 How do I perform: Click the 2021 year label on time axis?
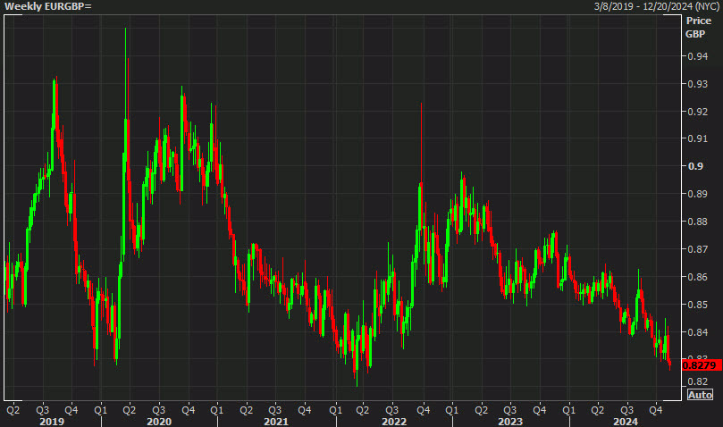[x=276, y=422]
